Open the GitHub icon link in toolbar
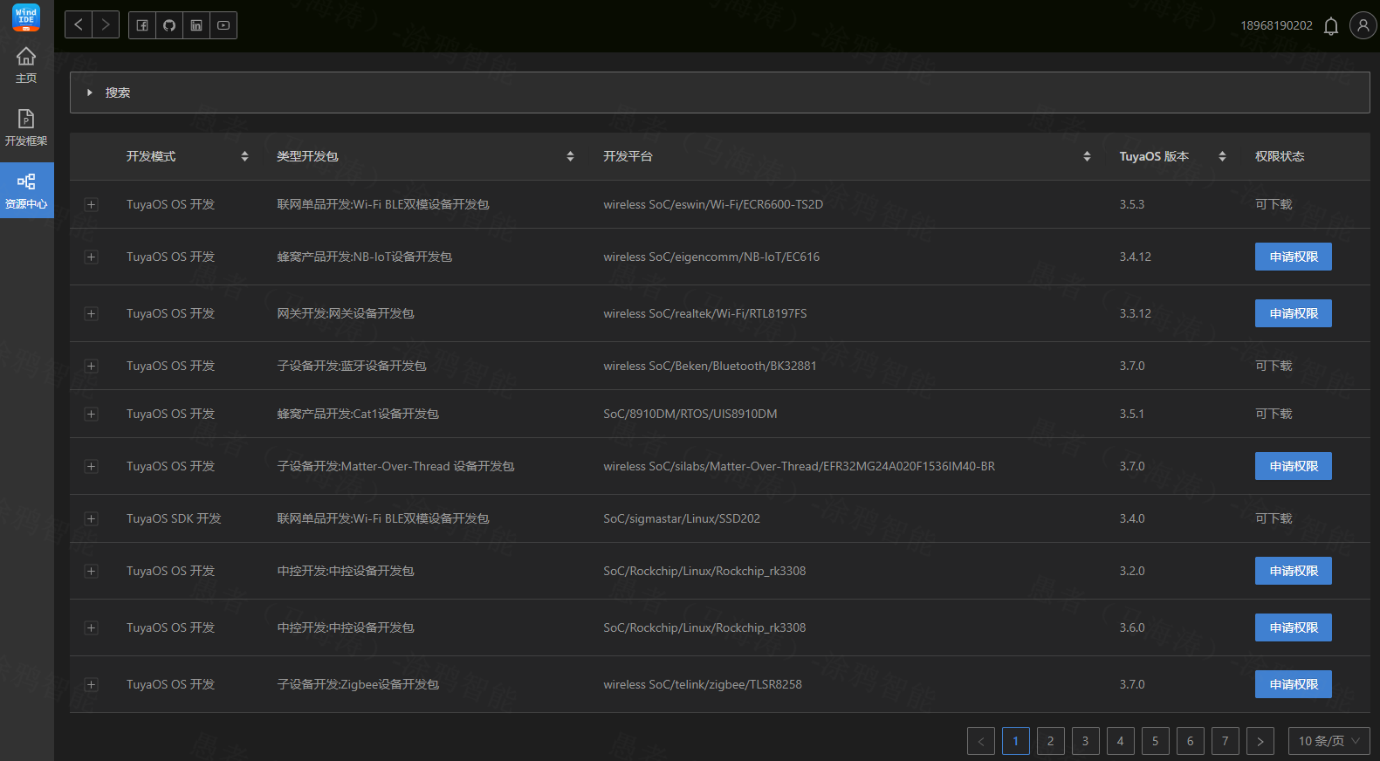This screenshot has width=1380, height=761. point(169,25)
